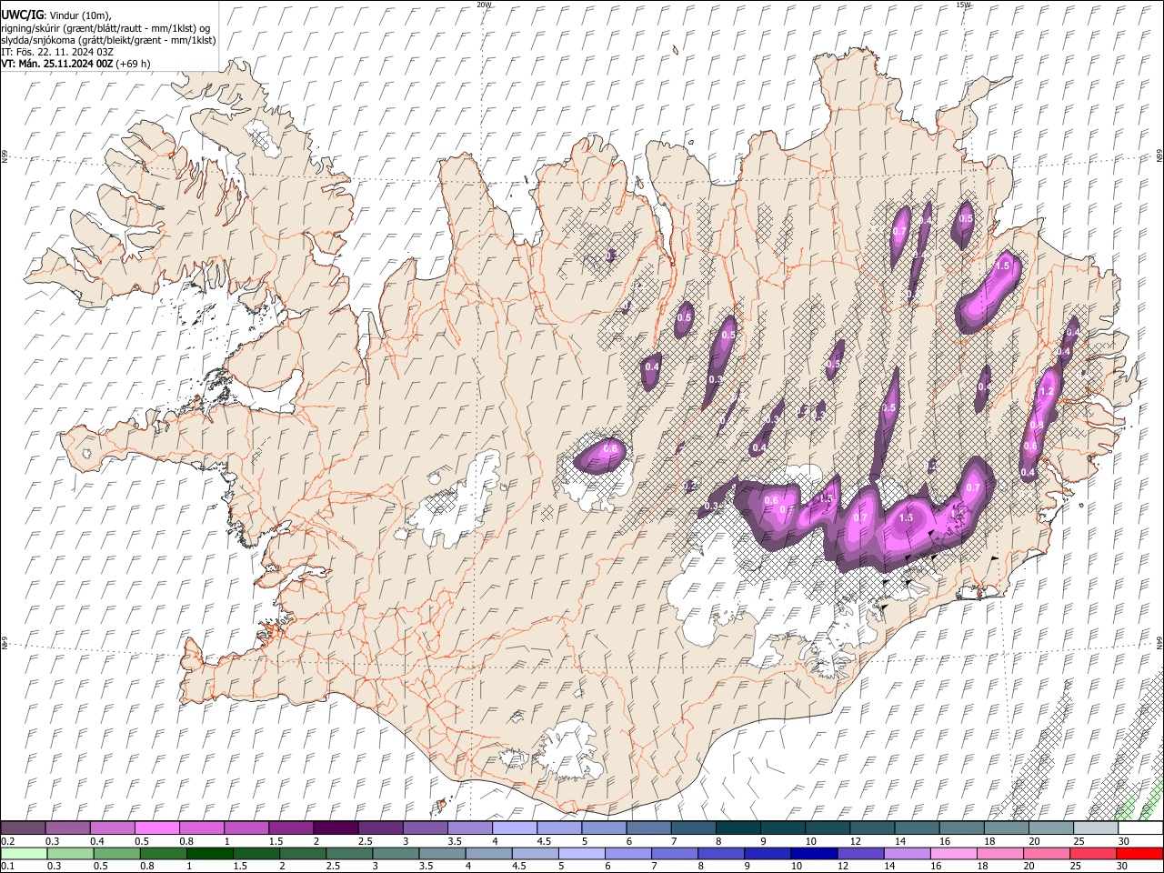The height and width of the screenshot is (873, 1164).
Task: Pick the darkest green 1–1.5 rain scale swatch
Action: coord(209,853)
